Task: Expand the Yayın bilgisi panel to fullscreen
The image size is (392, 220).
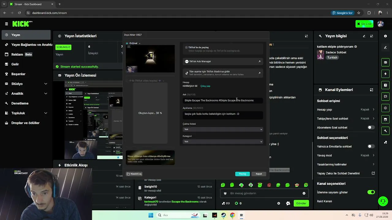Action: pyautogui.click(x=371, y=36)
